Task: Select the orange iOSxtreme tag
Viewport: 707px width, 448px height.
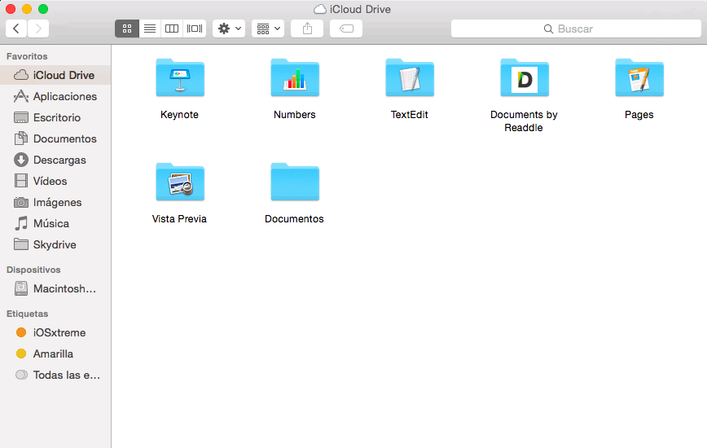Action: (x=55, y=332)
